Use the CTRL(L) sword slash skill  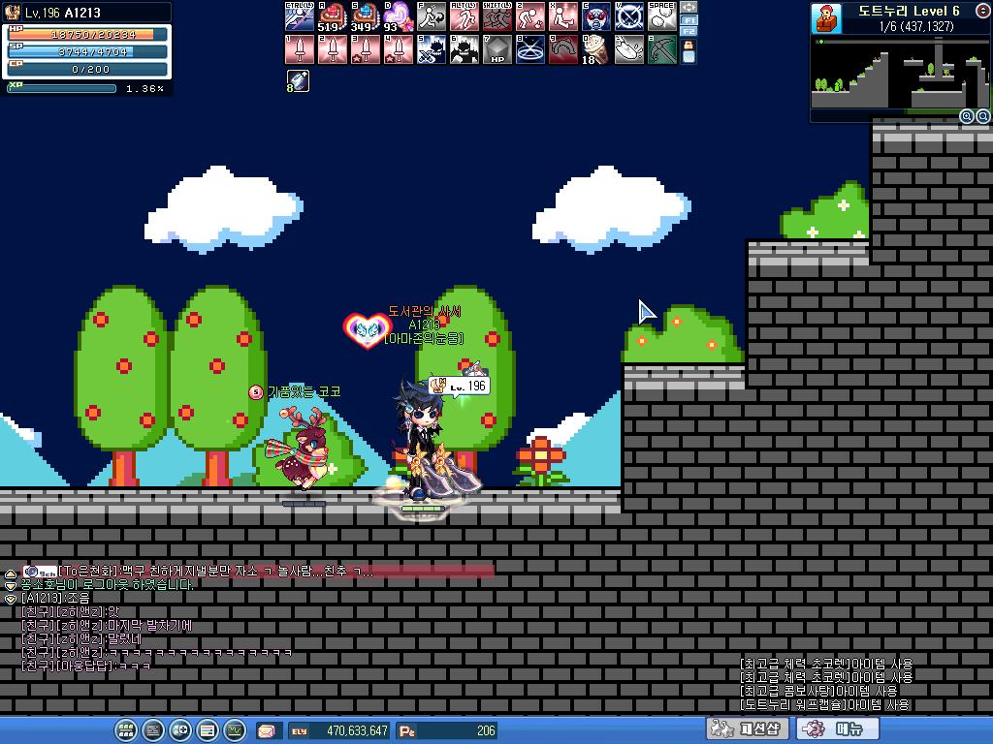click(x=300, y=16)
